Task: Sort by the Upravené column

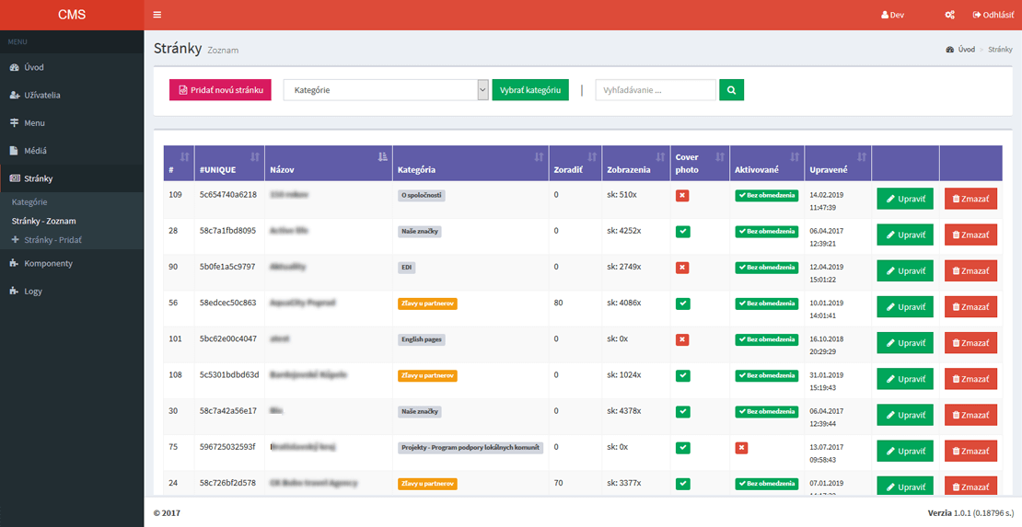Action: pyautogui.click(x=838, y=163)
